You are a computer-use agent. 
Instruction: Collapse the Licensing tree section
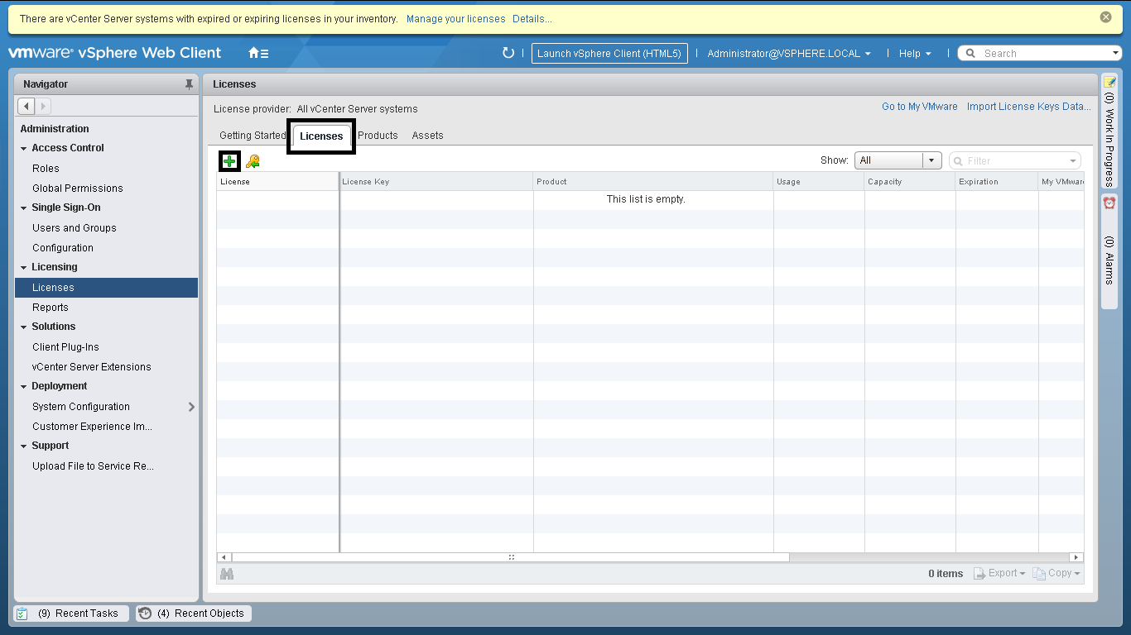[x=24, y=268]
